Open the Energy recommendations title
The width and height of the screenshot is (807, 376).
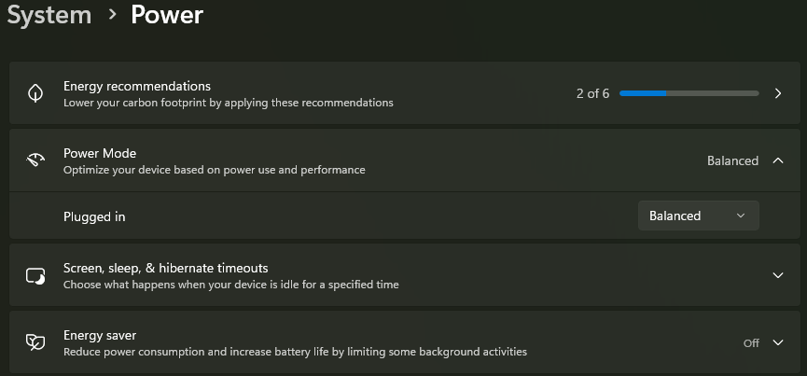coord(137,86)
